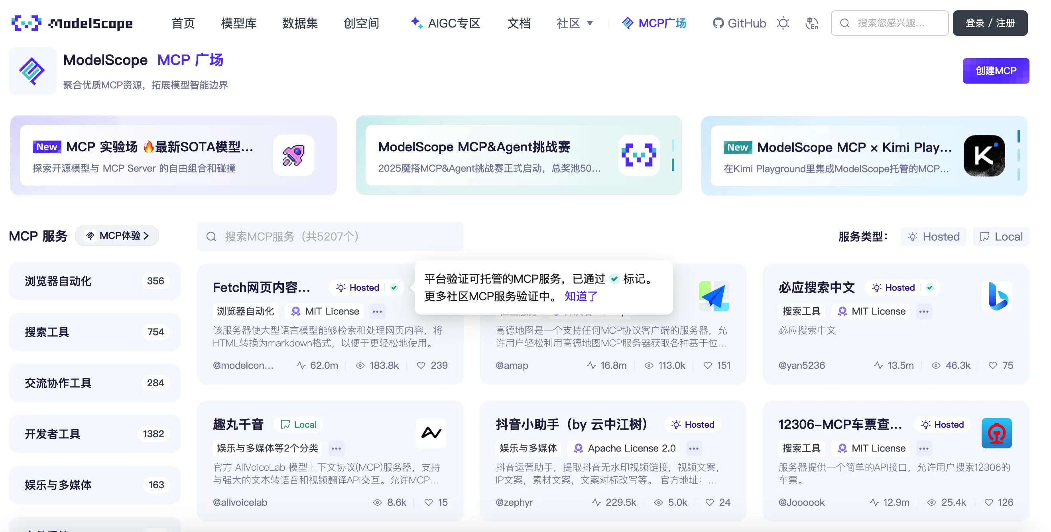Toggle the light/dark theme sun icon
This screenshot has height=532, width=1051.
click(x=783, y=23)
